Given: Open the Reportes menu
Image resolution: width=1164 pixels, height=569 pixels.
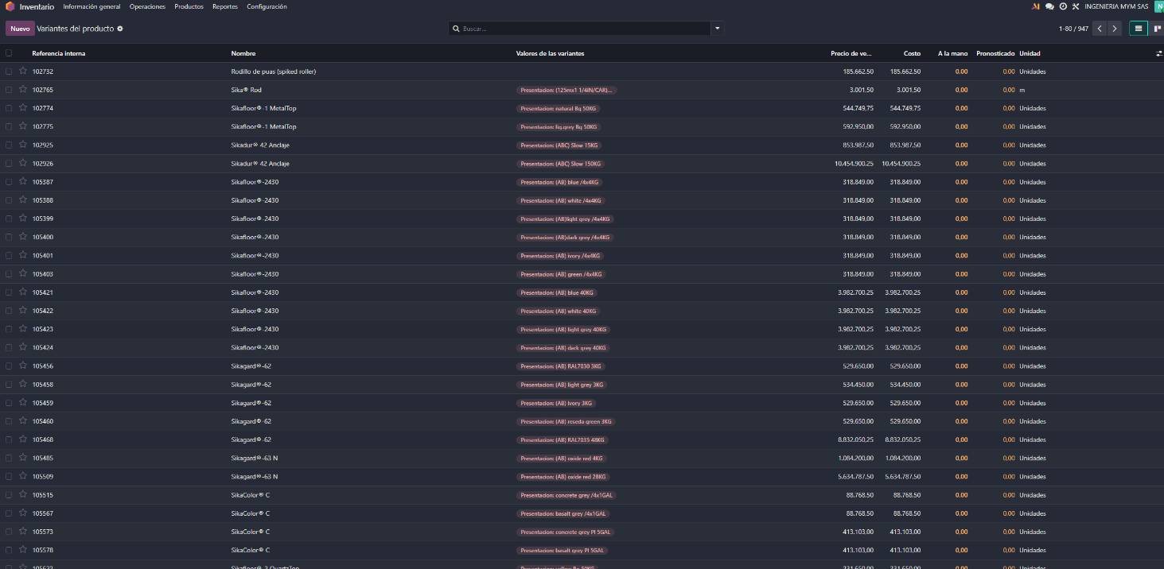Looking at the screenshot, I should click(225, 6).
